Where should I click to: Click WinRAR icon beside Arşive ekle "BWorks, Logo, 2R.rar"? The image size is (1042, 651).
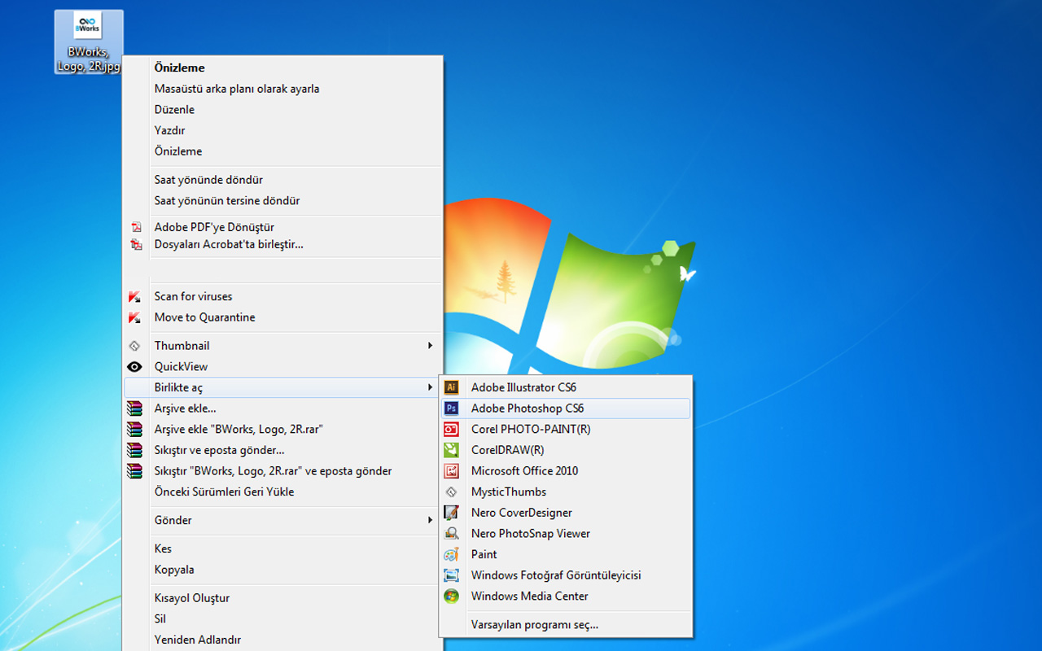pos(135,430)
